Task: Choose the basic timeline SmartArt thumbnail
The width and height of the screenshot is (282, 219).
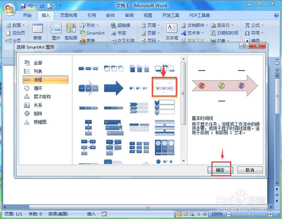Action: [x=164, y=88]
